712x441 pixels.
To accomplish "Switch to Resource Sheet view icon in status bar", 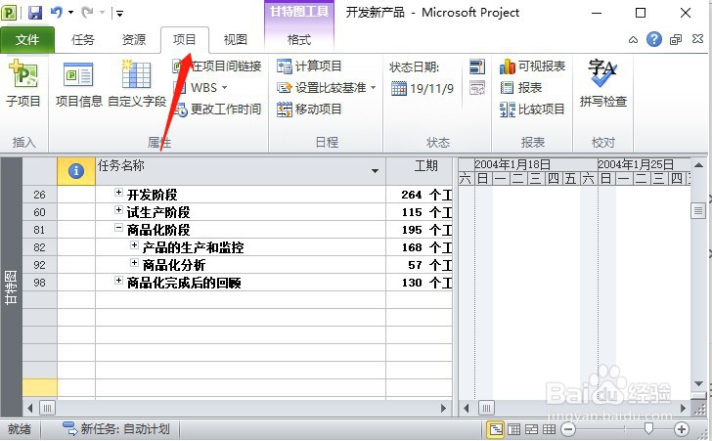I will coord(549,428).
